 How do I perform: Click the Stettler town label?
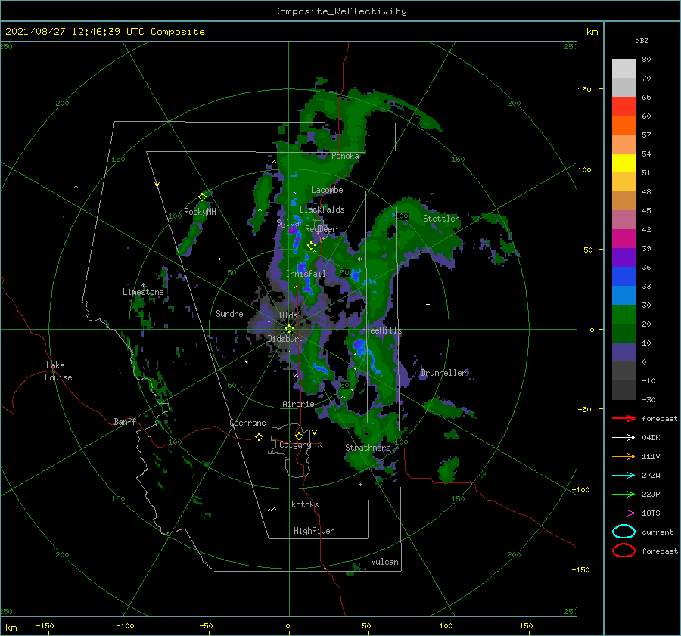441,219
